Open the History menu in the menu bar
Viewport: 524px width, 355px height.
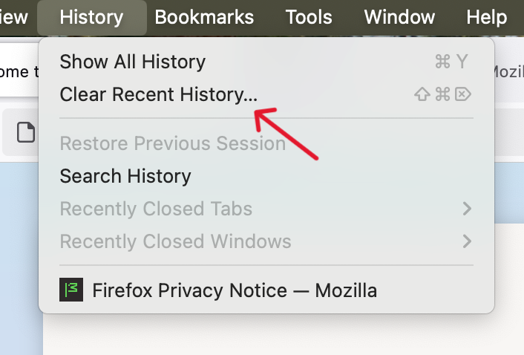91,17
